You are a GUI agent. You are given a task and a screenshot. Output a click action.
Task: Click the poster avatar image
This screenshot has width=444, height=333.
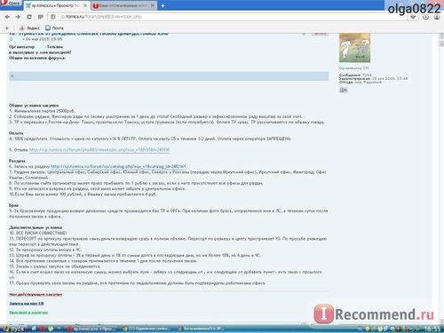click(x=354, y=48)
